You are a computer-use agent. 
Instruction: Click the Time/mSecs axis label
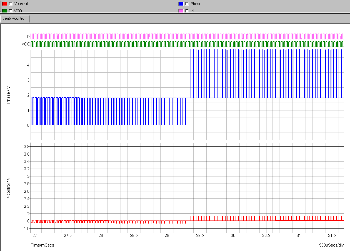[x=42, y=245]
